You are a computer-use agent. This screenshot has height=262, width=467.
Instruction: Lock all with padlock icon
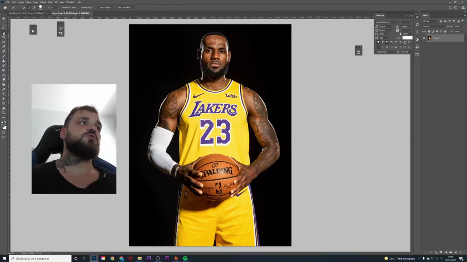445,31
